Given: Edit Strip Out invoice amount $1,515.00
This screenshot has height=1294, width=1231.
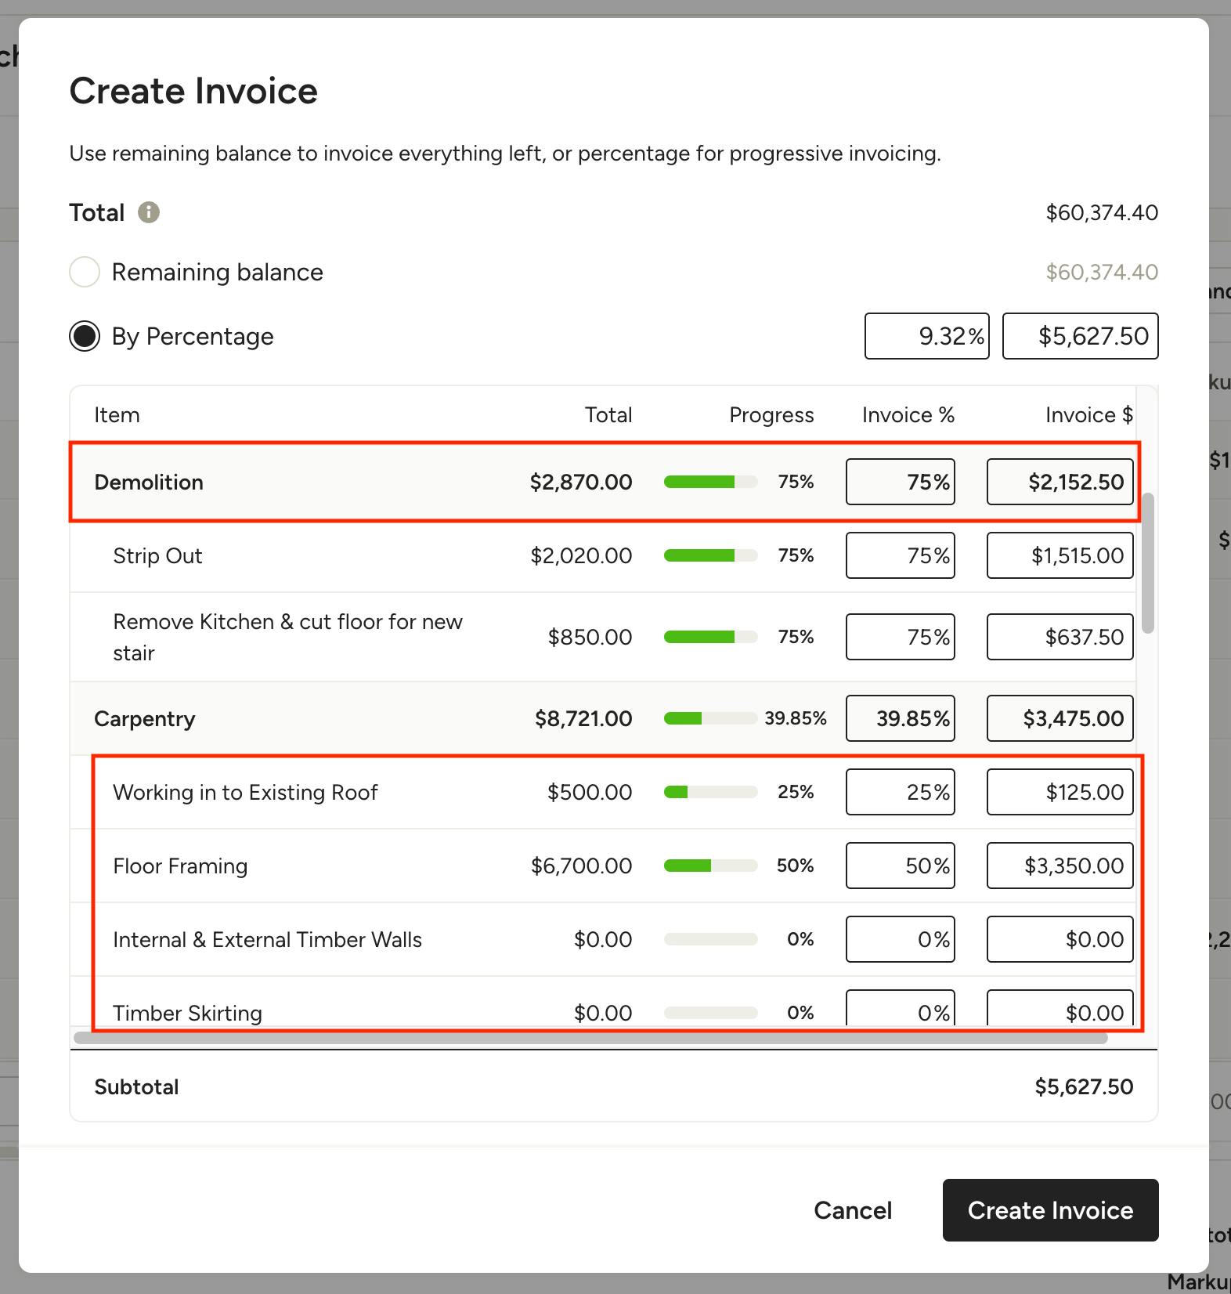Looking at the screenshot, I should 1060,555.
